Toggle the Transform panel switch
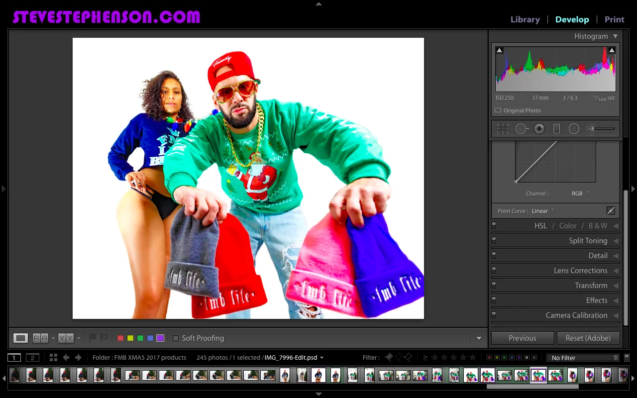The height and width of the screenshot is (398, 637). [494, 285]
